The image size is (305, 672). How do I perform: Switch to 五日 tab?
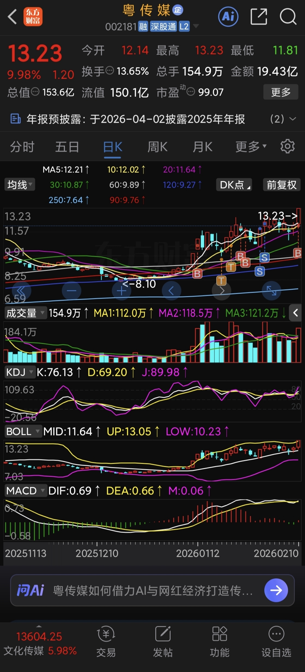click(67, 147)
